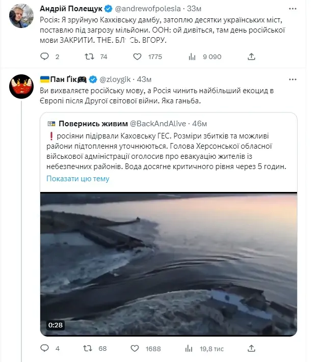The height and width of the screenshot is (362, 320).
Task: Open the Андрій Полещук profile name
Action: (72, 9)
